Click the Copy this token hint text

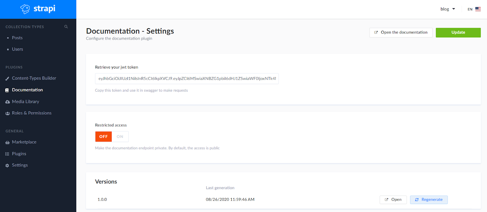coord(141,90)
